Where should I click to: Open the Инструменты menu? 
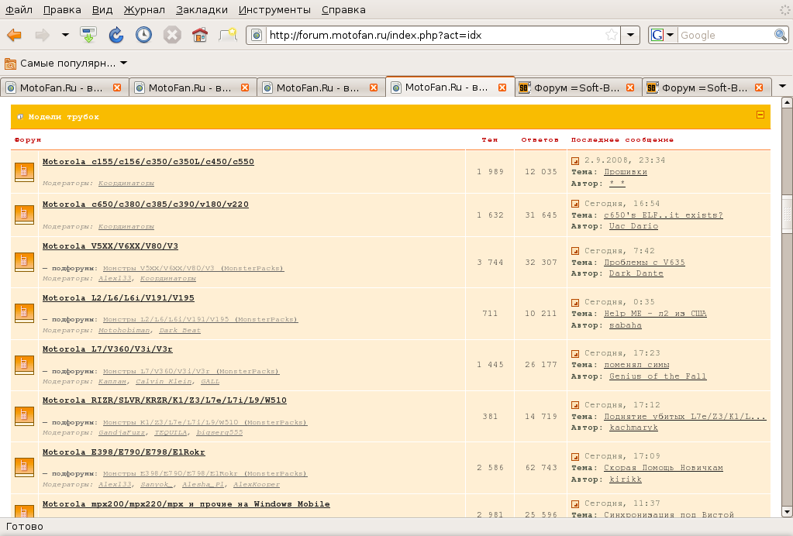pyautogui.click(x=274, y=9)
